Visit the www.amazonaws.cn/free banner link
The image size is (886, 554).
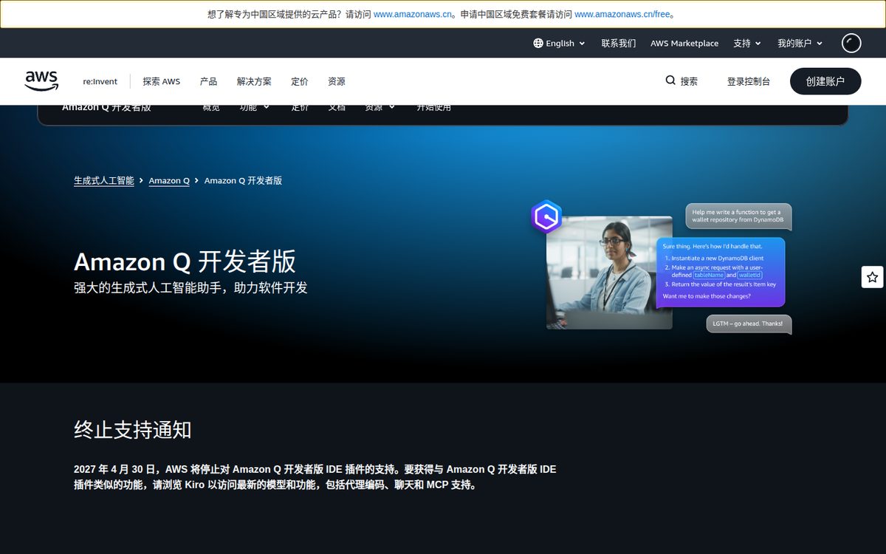pos(622,14)
